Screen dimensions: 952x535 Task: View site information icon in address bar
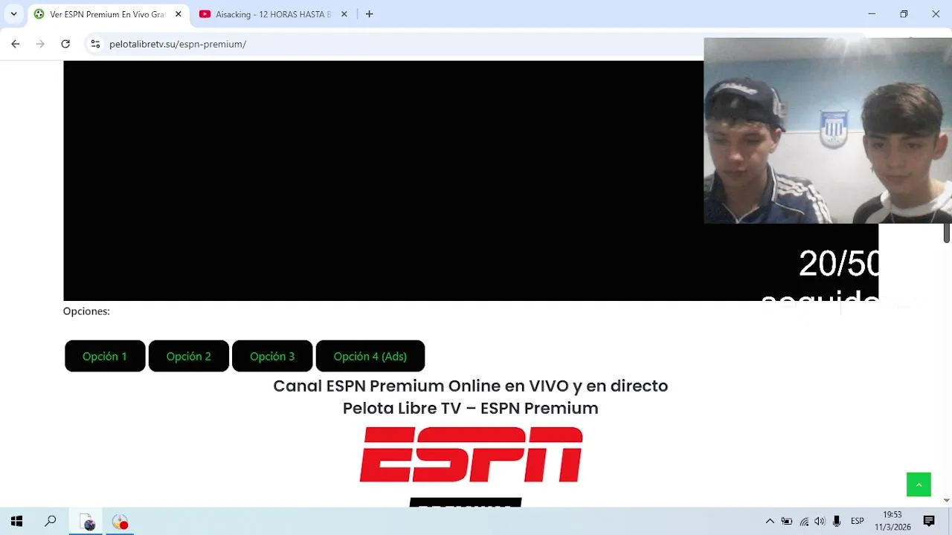[95, 44]
